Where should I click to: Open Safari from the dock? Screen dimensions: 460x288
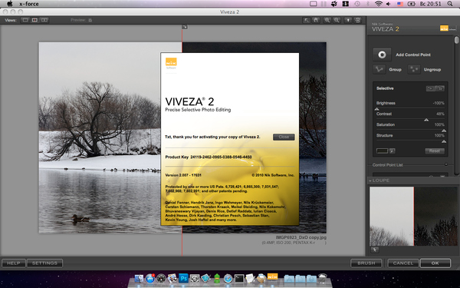point(228,278)
